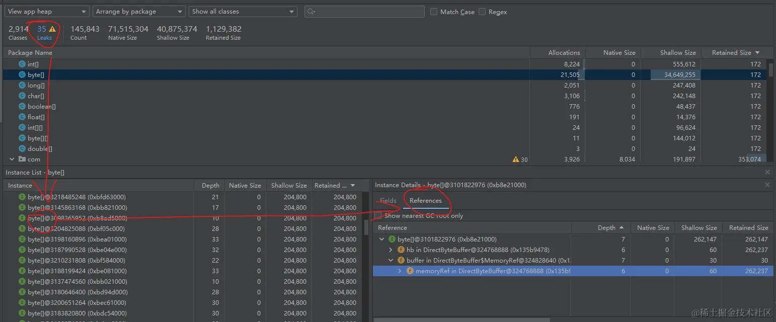Expand the com package node

point(12,159)
